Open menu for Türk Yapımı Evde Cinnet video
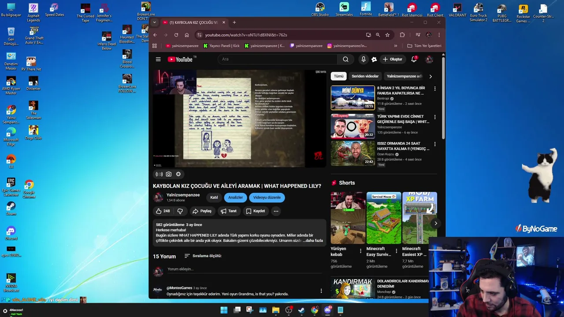 [x=435, y=117]
